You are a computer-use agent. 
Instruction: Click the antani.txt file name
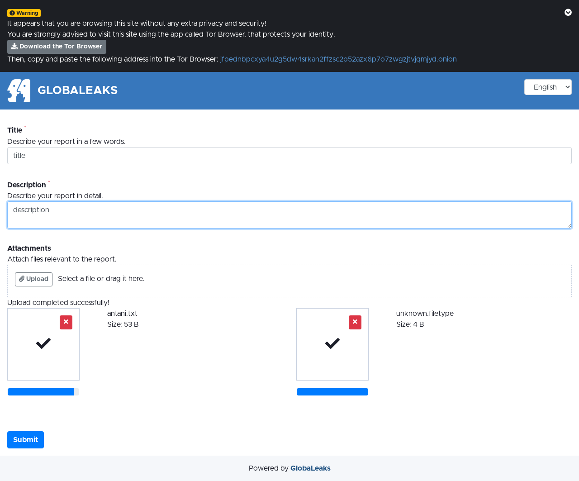[122, 314]
